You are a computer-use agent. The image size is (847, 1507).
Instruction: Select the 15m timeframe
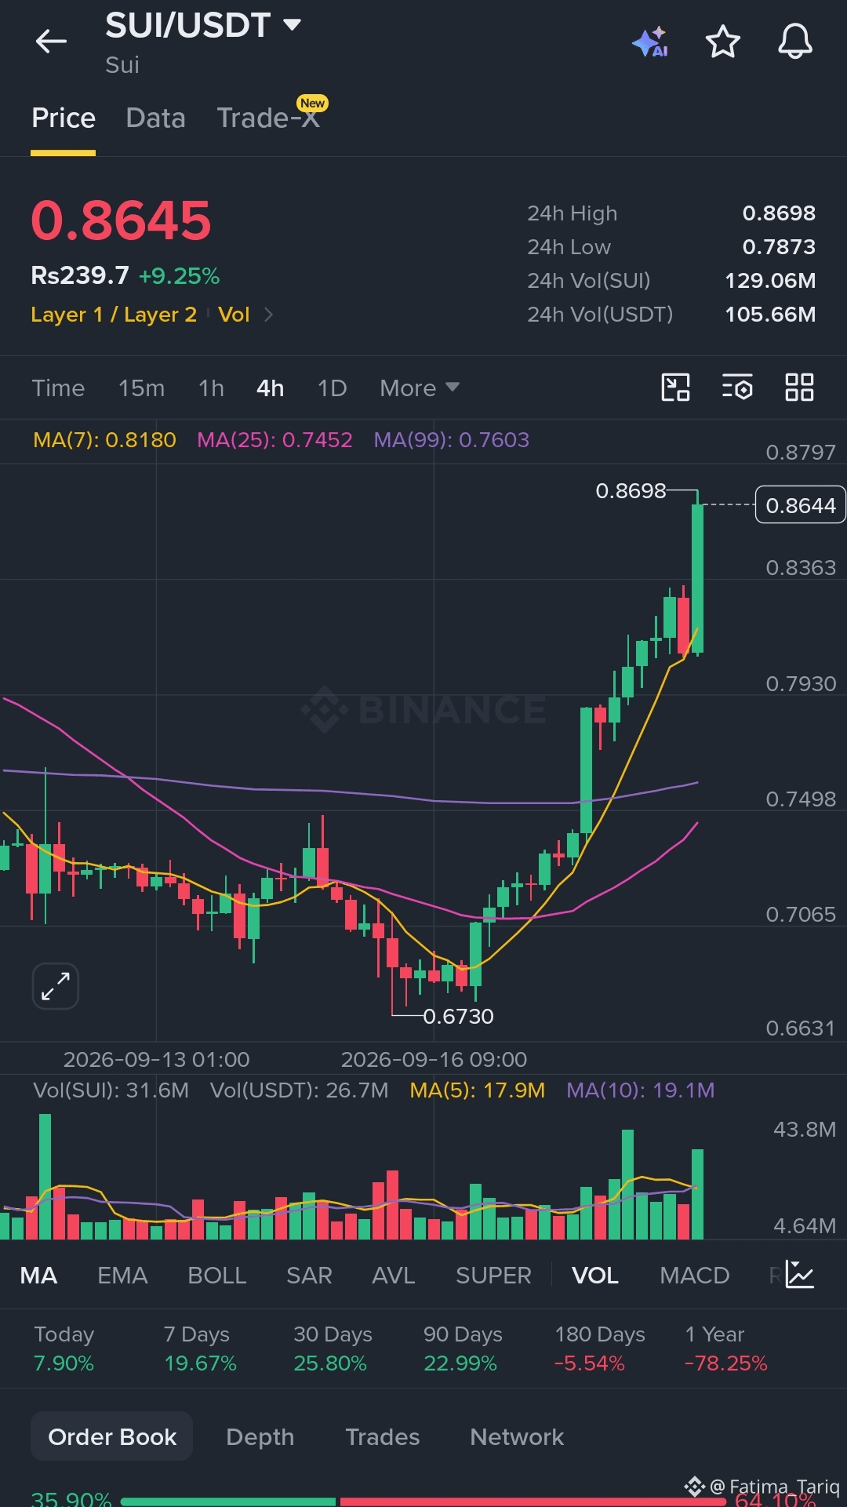point(141,388)
